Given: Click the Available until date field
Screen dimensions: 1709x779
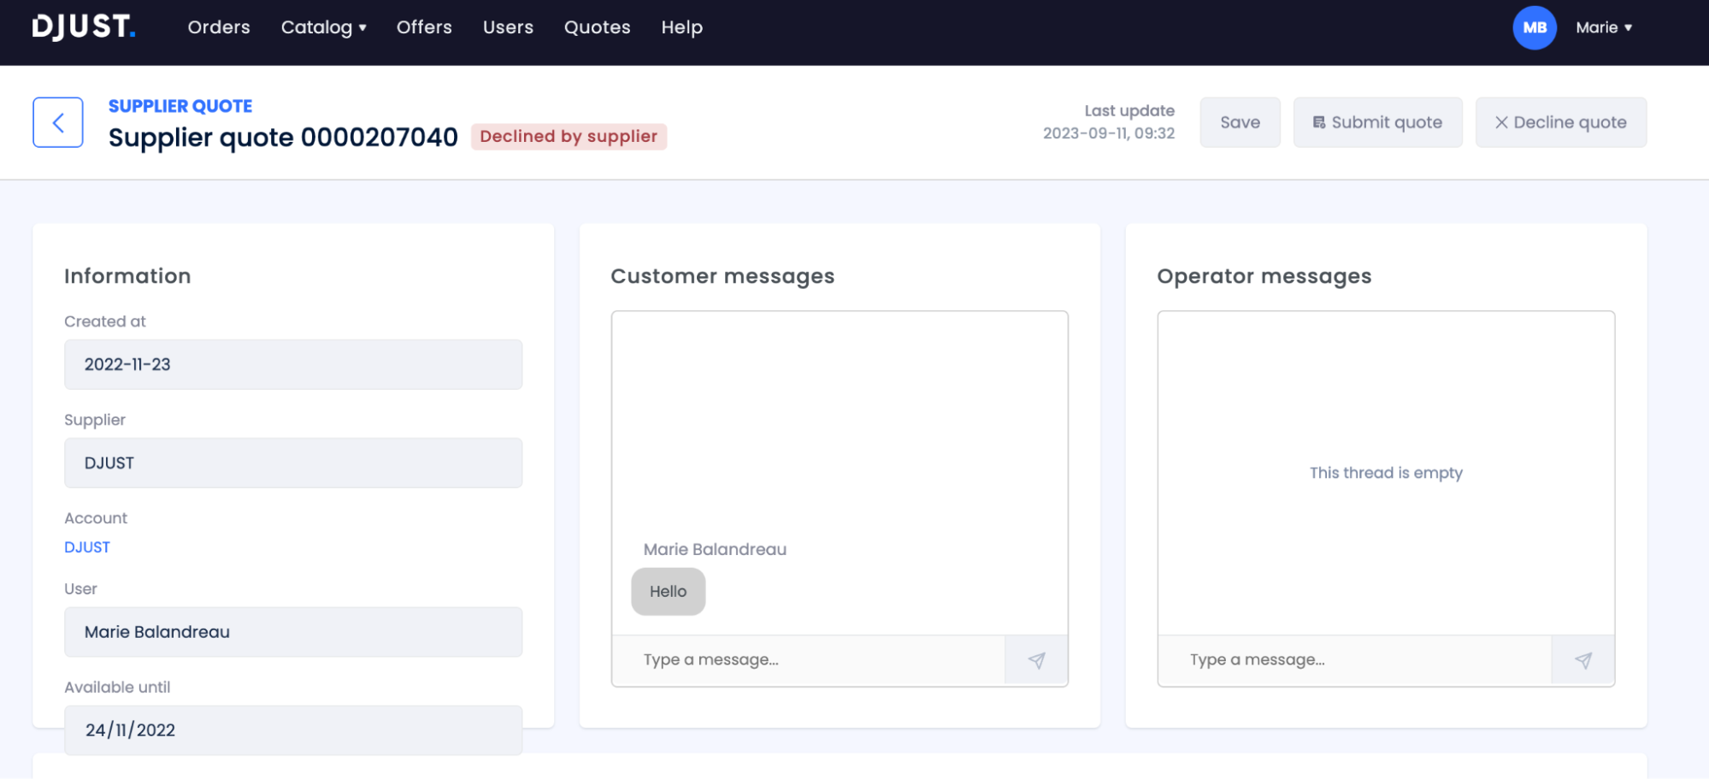Looking at the screenshot, I should (292, 730).
